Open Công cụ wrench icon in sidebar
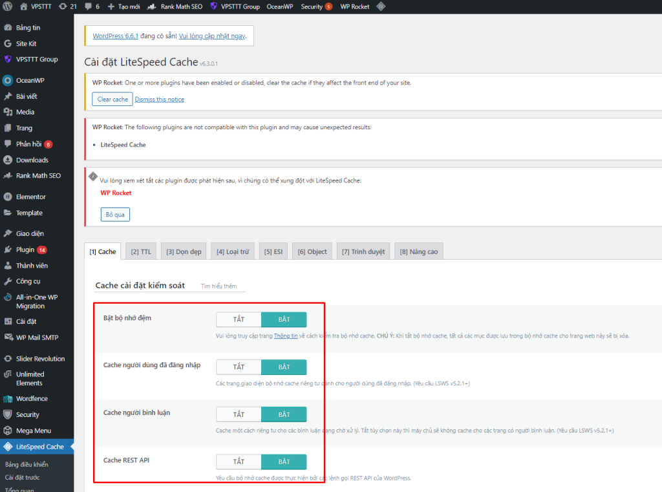Screen dimensions: 662x492 [x=8, y=281]
